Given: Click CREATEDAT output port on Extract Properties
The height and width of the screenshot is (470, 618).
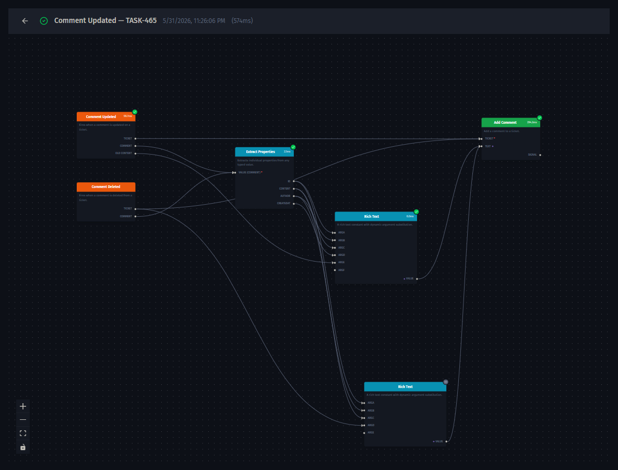Looking at the screenshot, I should tap(294, 204).
